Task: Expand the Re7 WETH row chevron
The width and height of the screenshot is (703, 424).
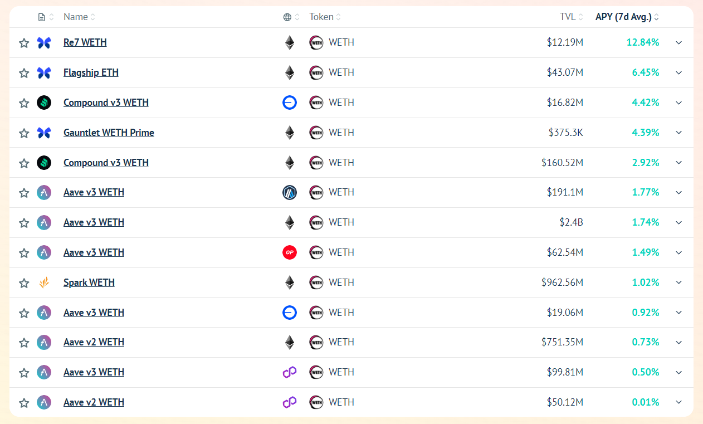Action: coord(678,43)
